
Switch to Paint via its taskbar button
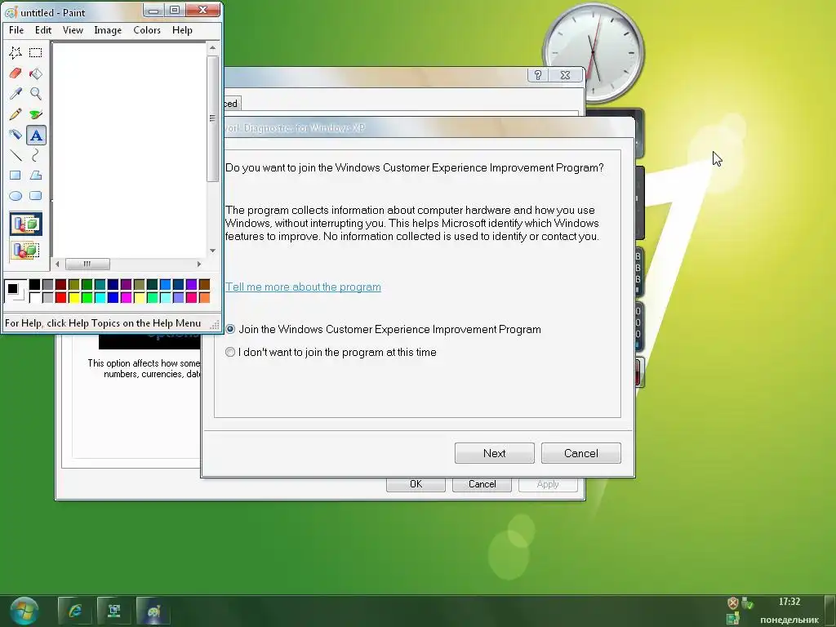pos(153,611)
